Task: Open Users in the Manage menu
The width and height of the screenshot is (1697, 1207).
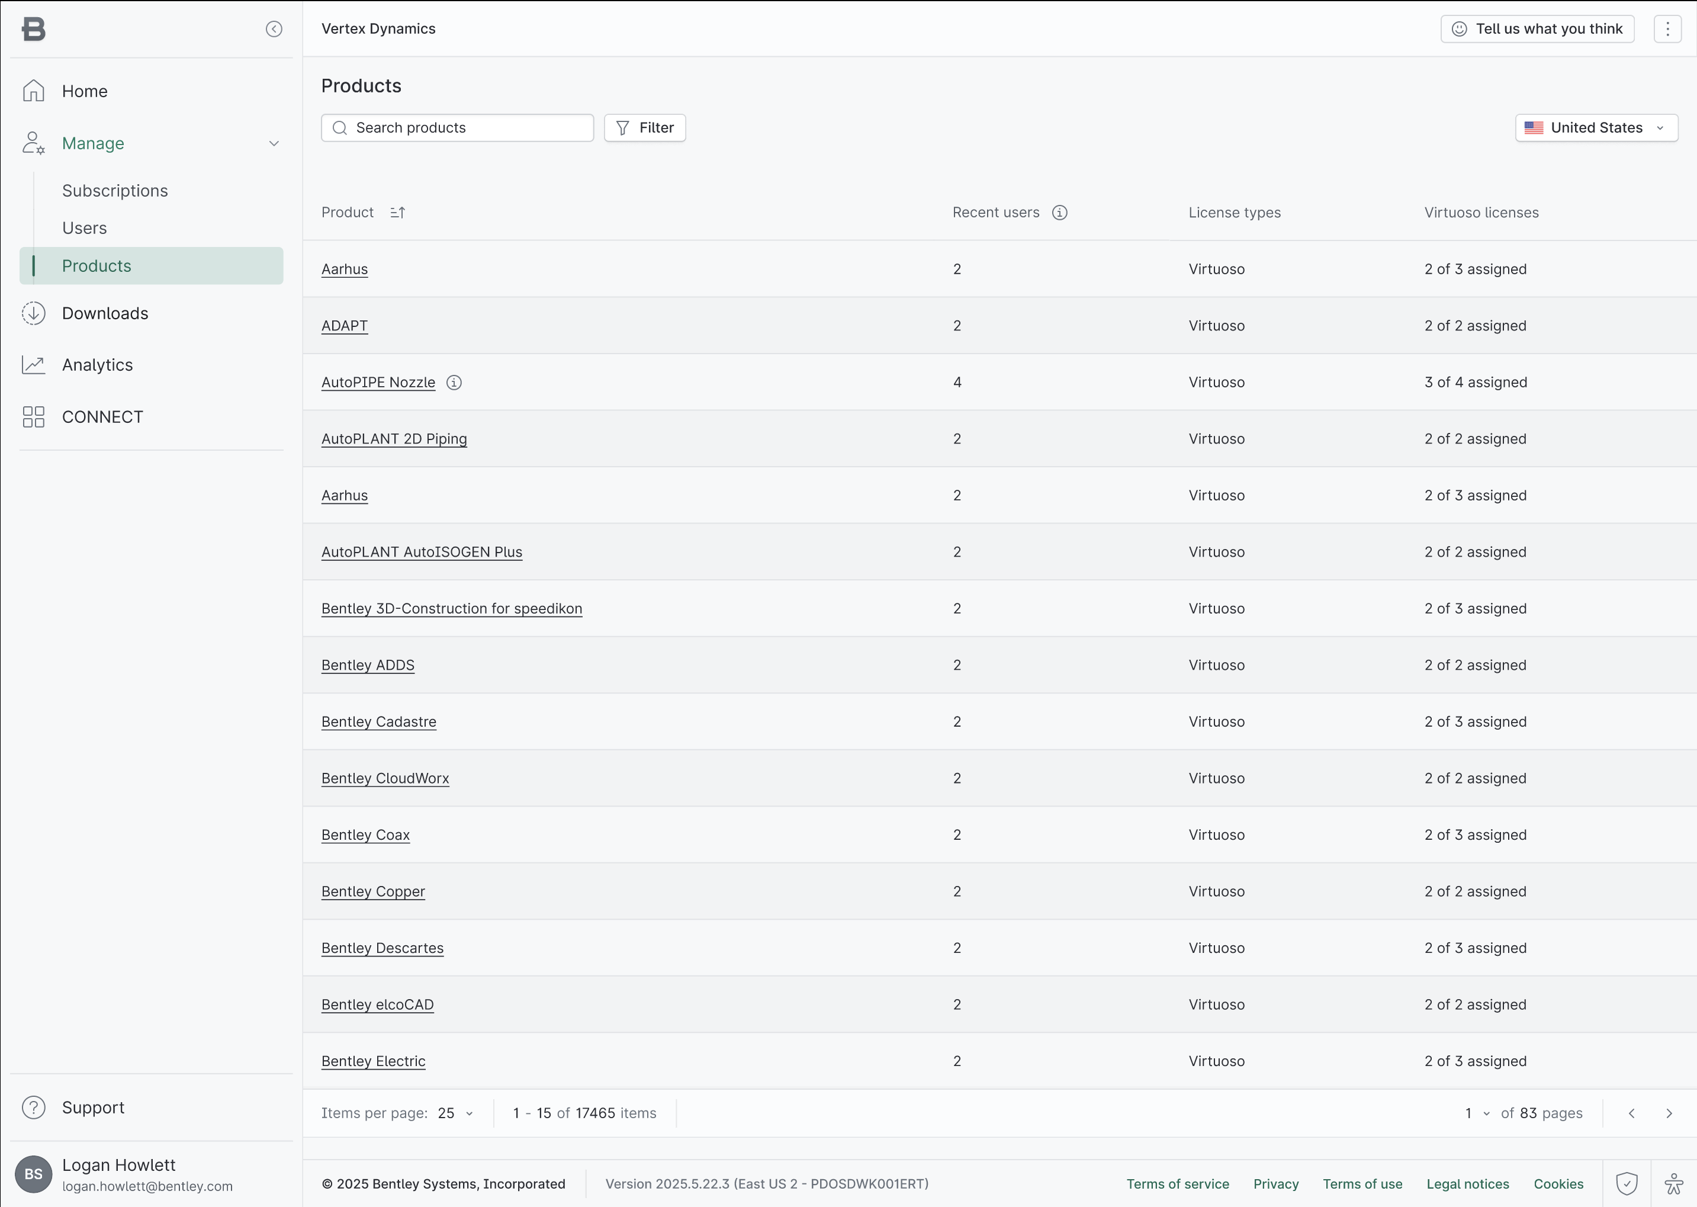Action: [85, 228]
